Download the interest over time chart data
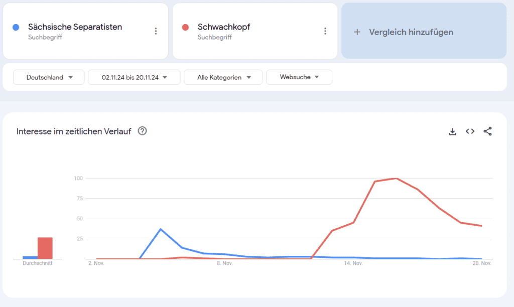 pyautogui.click(x=452, y=131)
